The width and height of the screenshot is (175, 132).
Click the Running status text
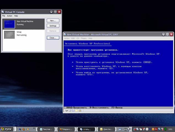[20, 24]
